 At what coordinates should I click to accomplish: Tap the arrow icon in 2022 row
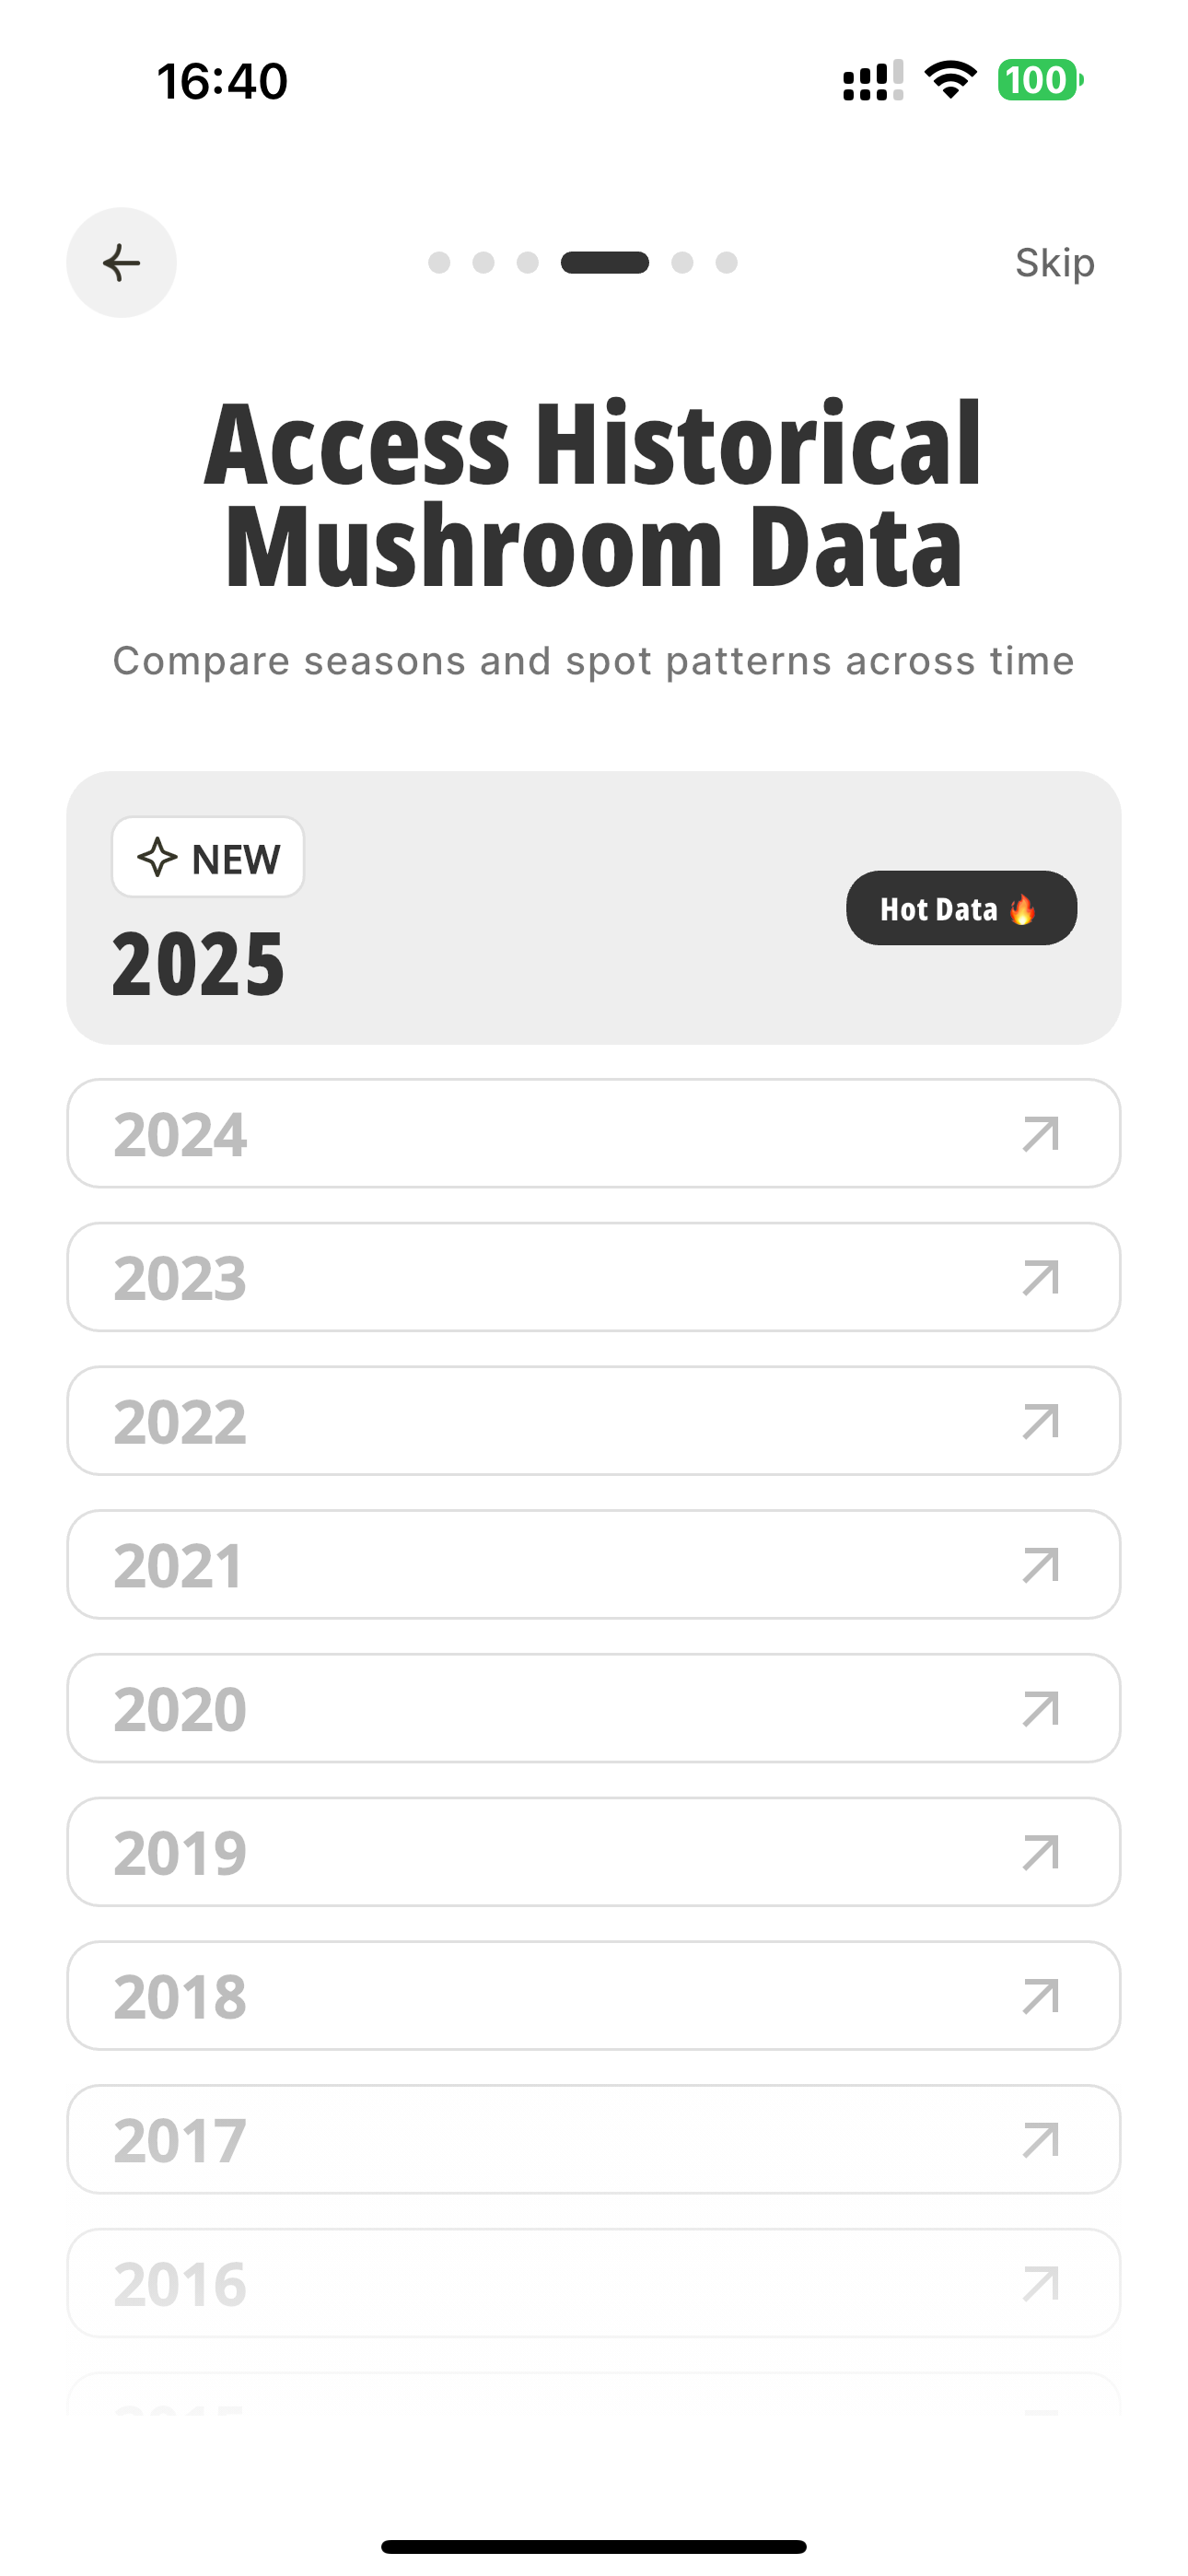[x=1040, y=1421]
